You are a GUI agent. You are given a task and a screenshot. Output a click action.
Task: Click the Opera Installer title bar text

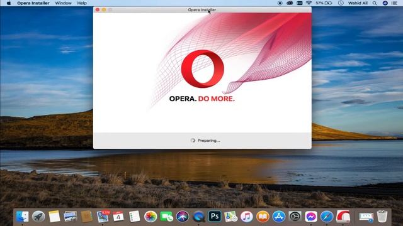pyautogui.click(x=202, y=10)
